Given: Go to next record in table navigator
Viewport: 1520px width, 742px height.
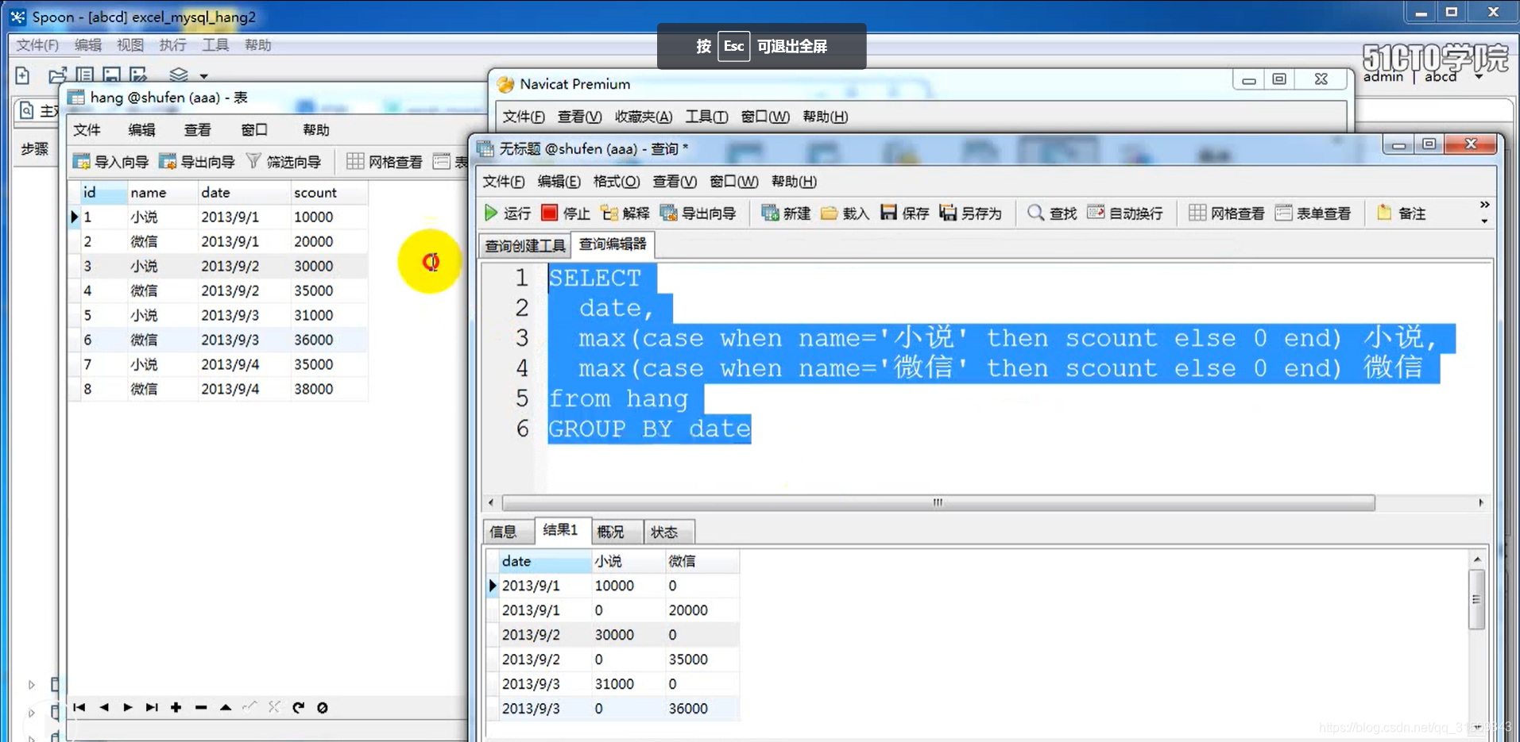Looking at the screenshot, I should click(127, 707).
